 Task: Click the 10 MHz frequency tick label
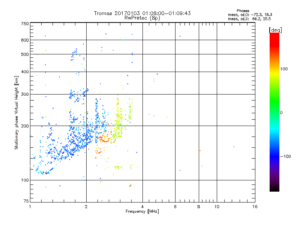pos(217,207)
